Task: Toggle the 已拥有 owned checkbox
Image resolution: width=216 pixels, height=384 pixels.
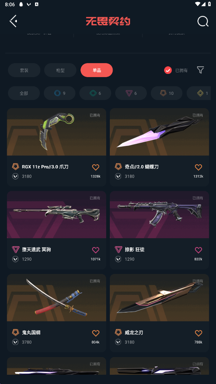Action: pyautogui.click(x=168, y=70)
